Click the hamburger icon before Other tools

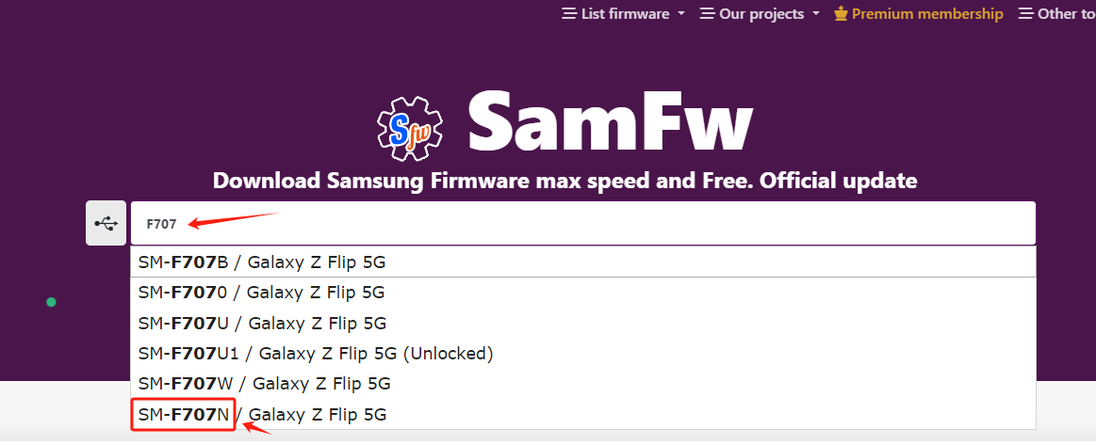click(1026, 14)
